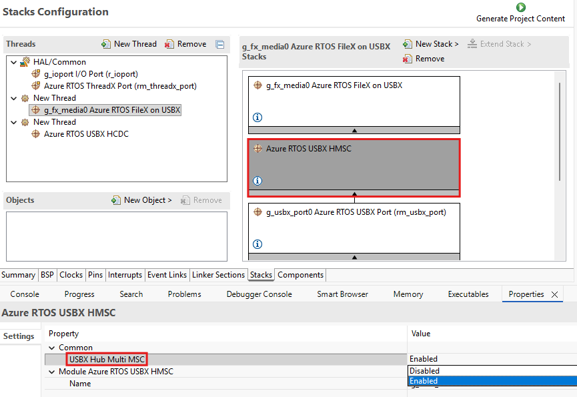Switch to the Clocks tab

(71, 275)
